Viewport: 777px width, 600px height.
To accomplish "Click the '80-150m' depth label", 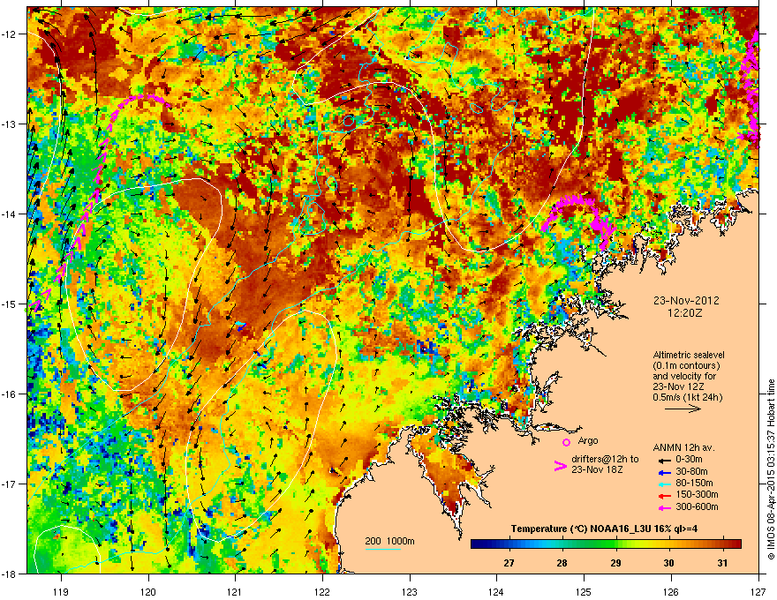I will click(x=694, y=483).
